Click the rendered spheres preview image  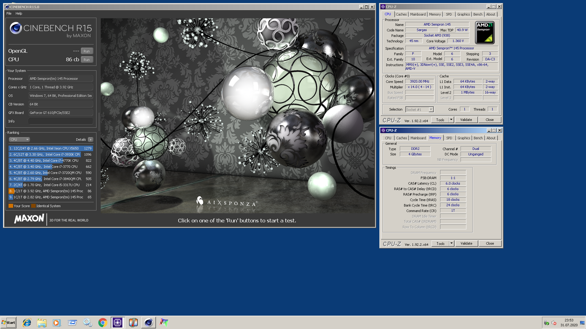[237, 115]
